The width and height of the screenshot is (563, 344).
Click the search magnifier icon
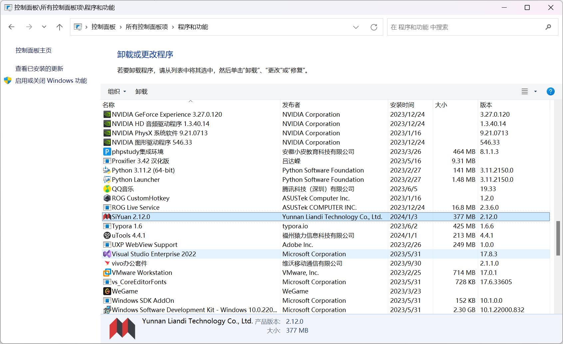[548, 27]
